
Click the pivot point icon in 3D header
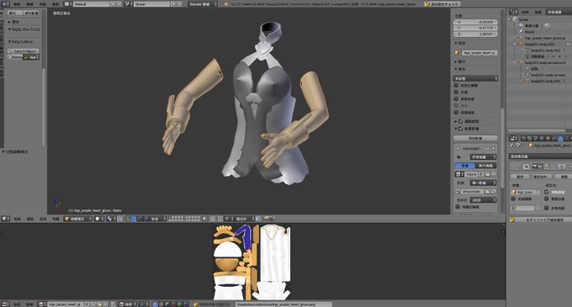point(110,219)
